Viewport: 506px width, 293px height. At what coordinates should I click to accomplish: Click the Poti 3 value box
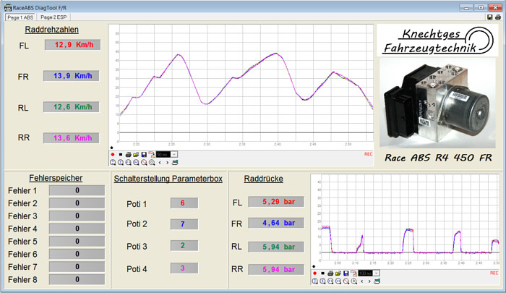[x=184, y=245]
